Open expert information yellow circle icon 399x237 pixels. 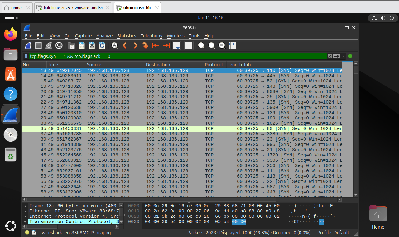tap(27, 232)
